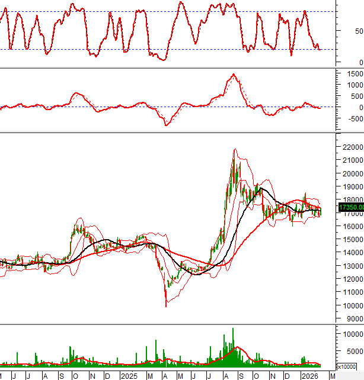Click the 1500 label on indicator axis
The height and width of the screenshot is (380, 364).
point(355,73)
